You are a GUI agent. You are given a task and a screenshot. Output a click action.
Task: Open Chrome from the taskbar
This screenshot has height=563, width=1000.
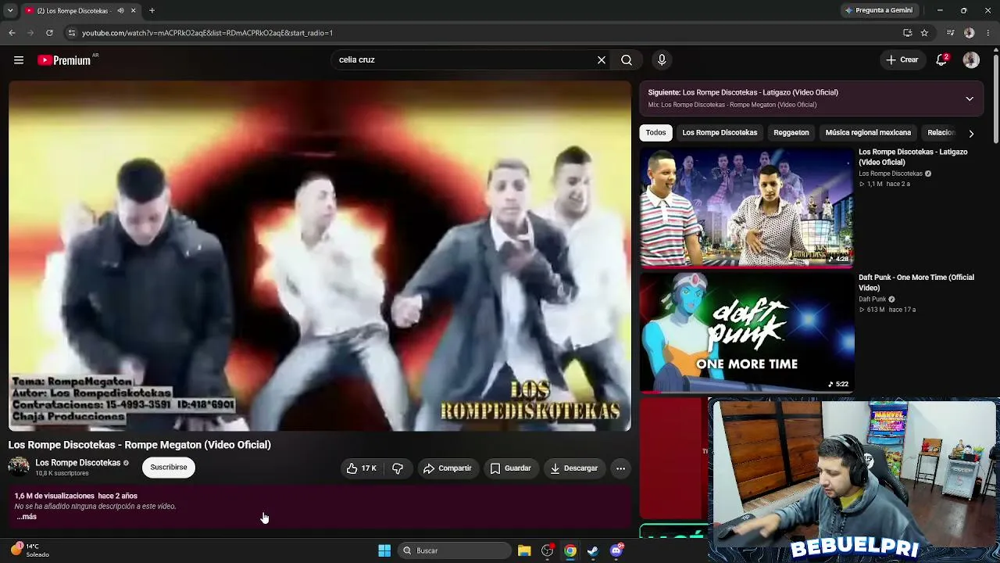pos(570,550)
